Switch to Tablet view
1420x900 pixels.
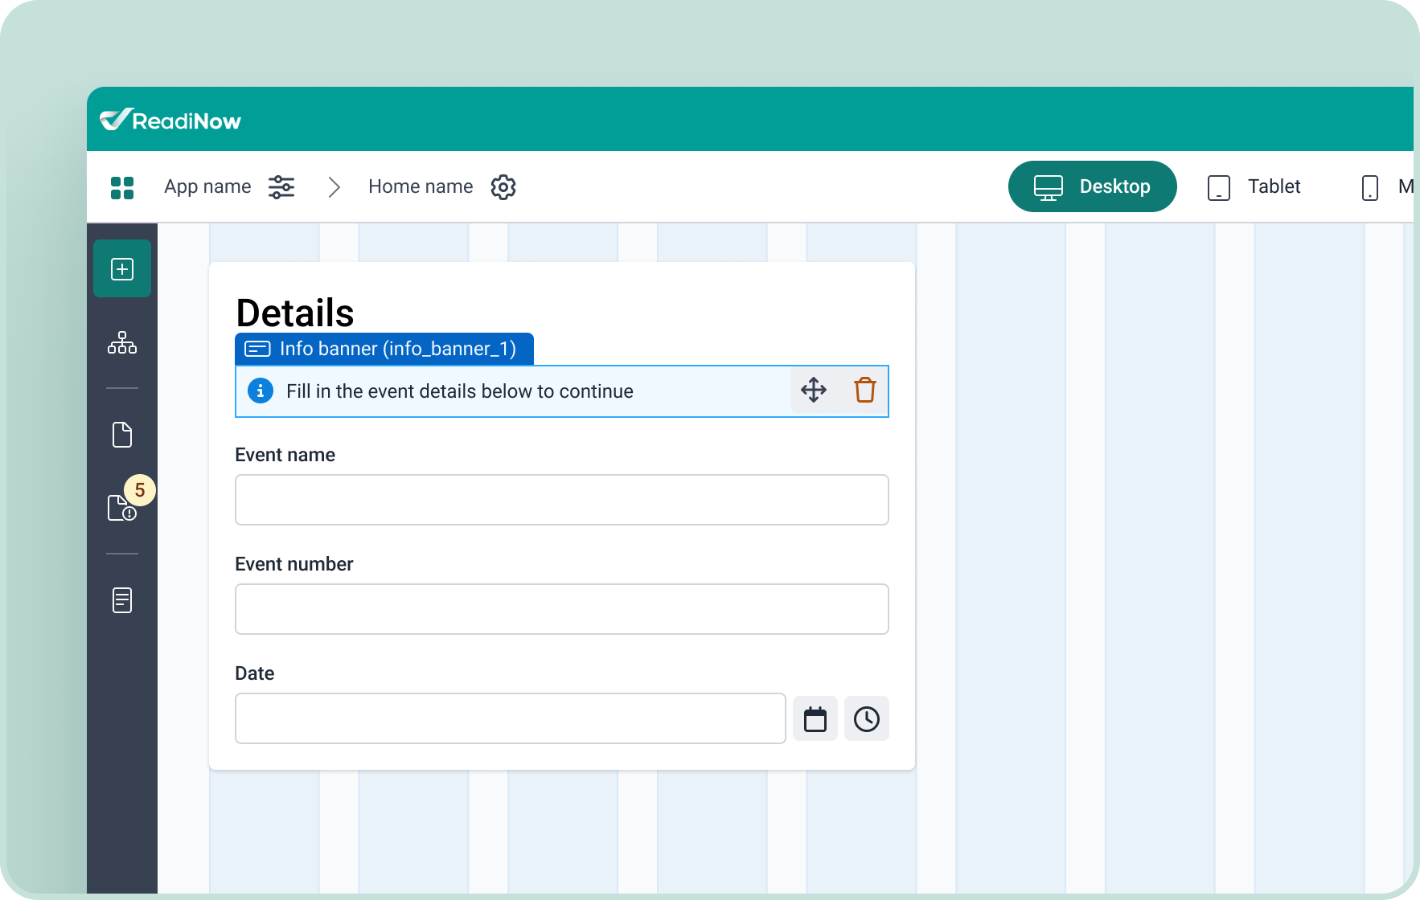pos(1254,187)
